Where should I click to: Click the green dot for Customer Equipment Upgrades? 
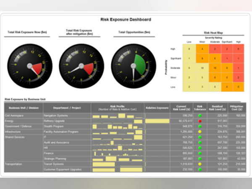200,169
